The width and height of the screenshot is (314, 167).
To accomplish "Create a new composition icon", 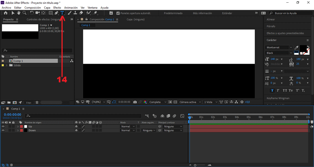I will point(15,103).
